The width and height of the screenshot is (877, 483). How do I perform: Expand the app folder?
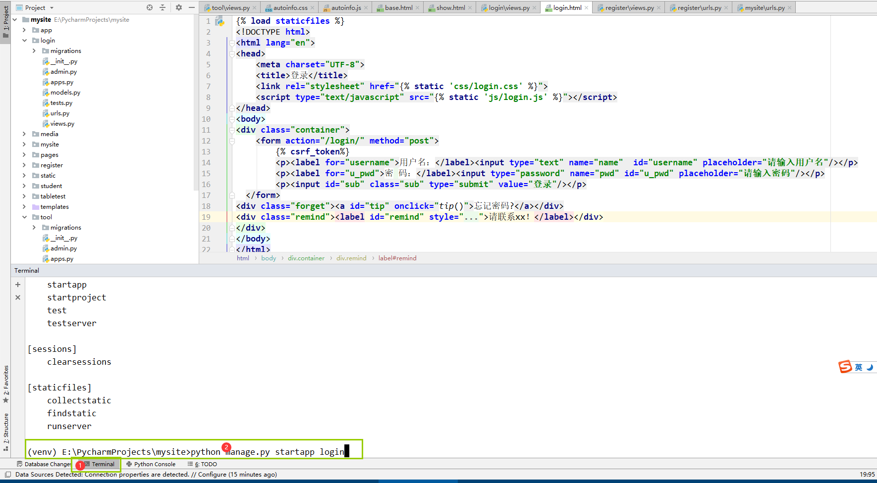(x=24, y=30)
